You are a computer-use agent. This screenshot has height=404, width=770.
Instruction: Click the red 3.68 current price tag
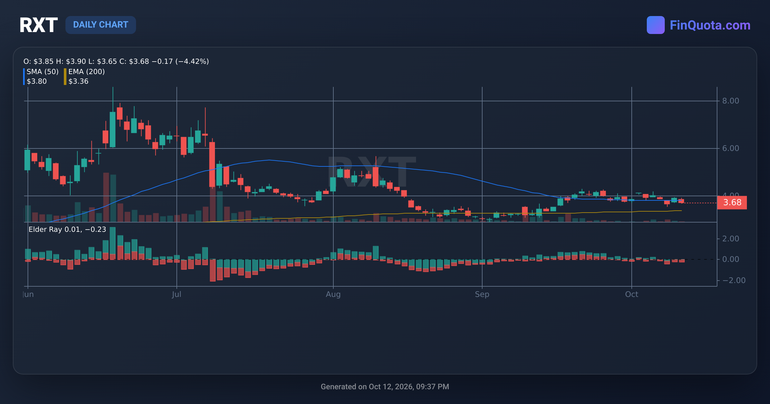pos(732,202)
